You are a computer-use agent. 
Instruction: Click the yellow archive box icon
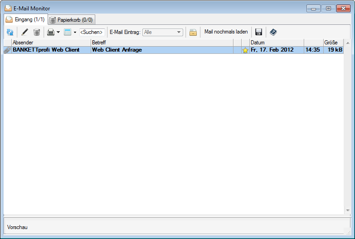(x=193, y=32)
